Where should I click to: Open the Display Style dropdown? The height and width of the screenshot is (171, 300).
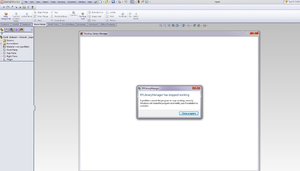(x=185, y=26)
